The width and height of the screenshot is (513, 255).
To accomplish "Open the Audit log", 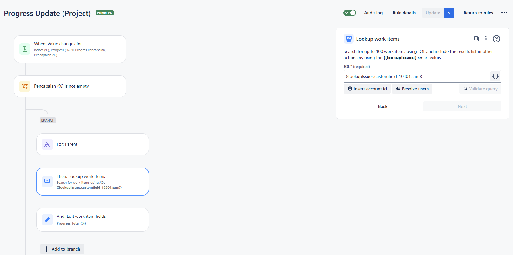I will [373, 13].
